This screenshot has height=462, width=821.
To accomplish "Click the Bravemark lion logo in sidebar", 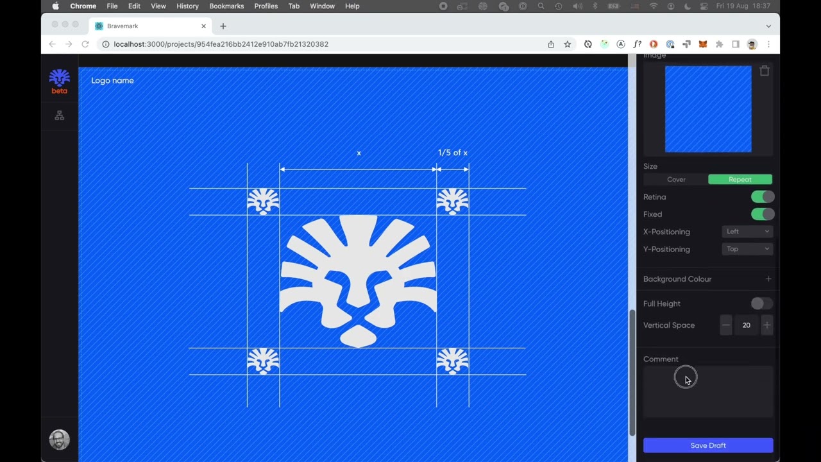I will click(59, 78).
